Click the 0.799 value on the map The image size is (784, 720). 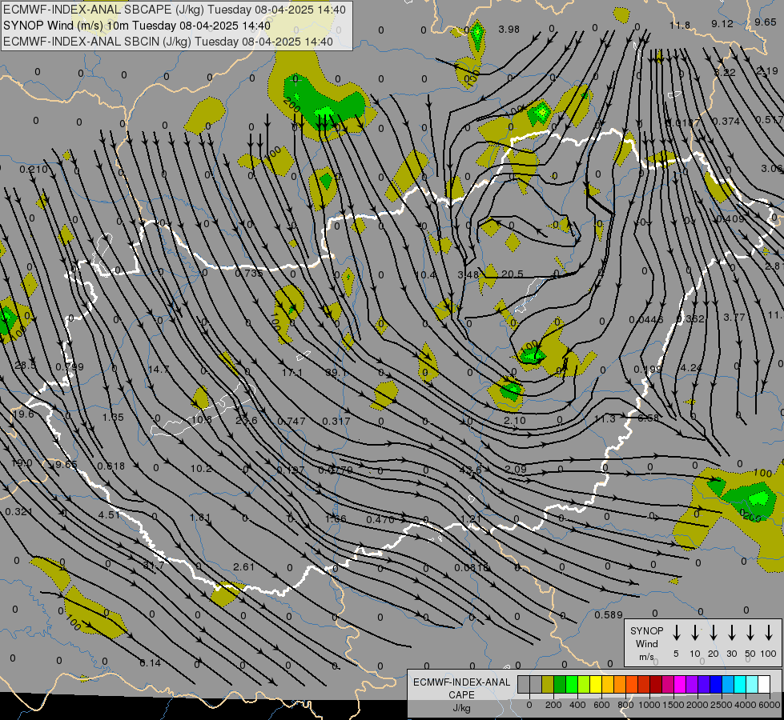70,366
